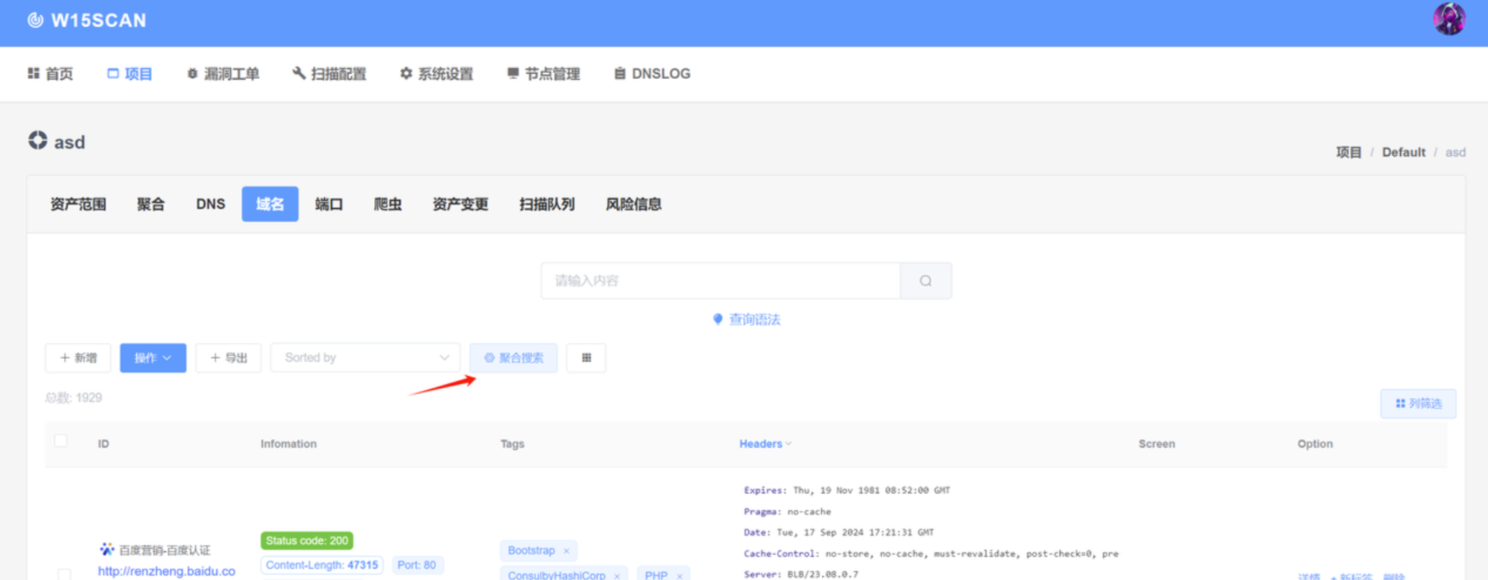Click the Option column header
The image size is (1488, 580).
tap(1315, 444)
